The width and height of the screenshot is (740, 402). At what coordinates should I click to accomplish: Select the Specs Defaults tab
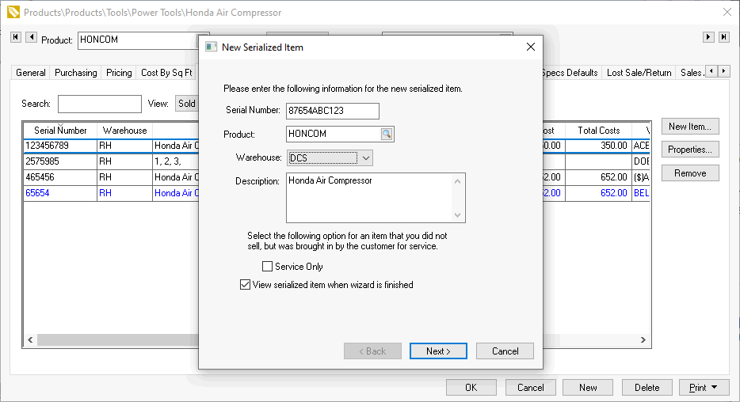click(571, 73)
